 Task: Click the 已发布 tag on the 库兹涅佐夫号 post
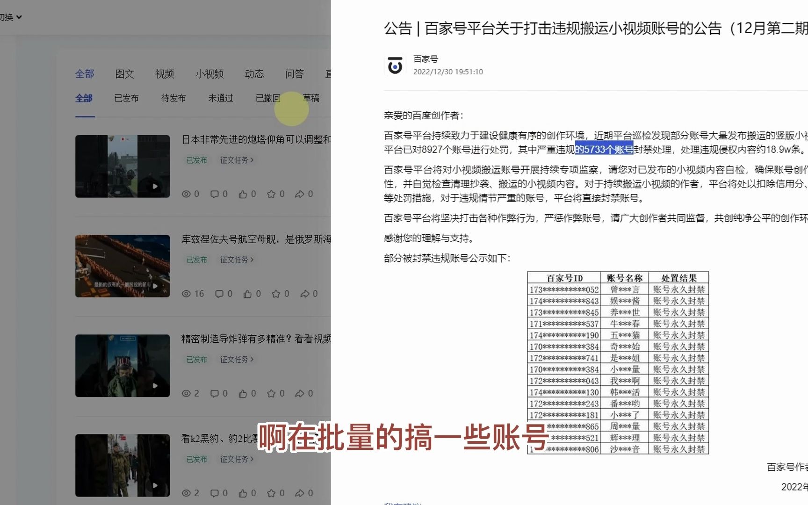[x=196, y=260]
